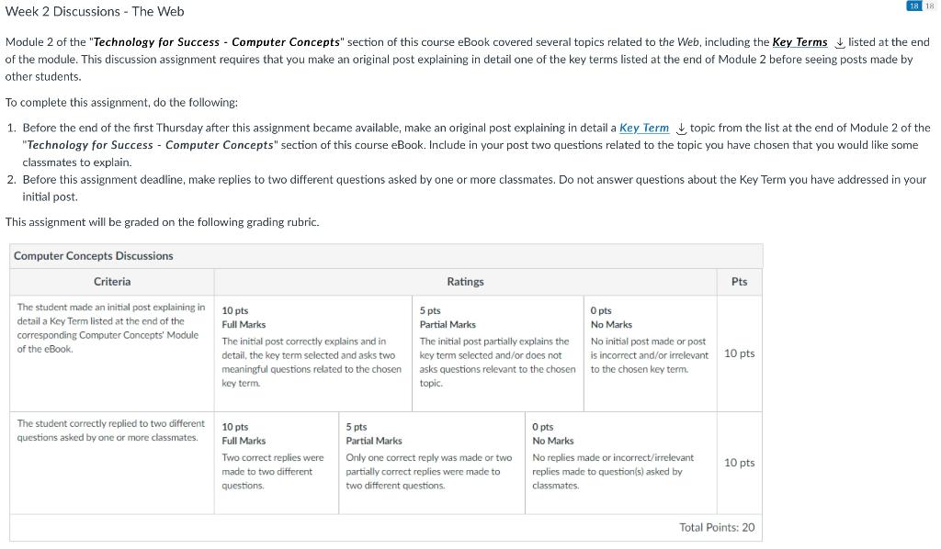Image resolution: width=941 pixels, height=549 pixels.
Task: Click the initial post criterion description
Action: tap(111, 328)
